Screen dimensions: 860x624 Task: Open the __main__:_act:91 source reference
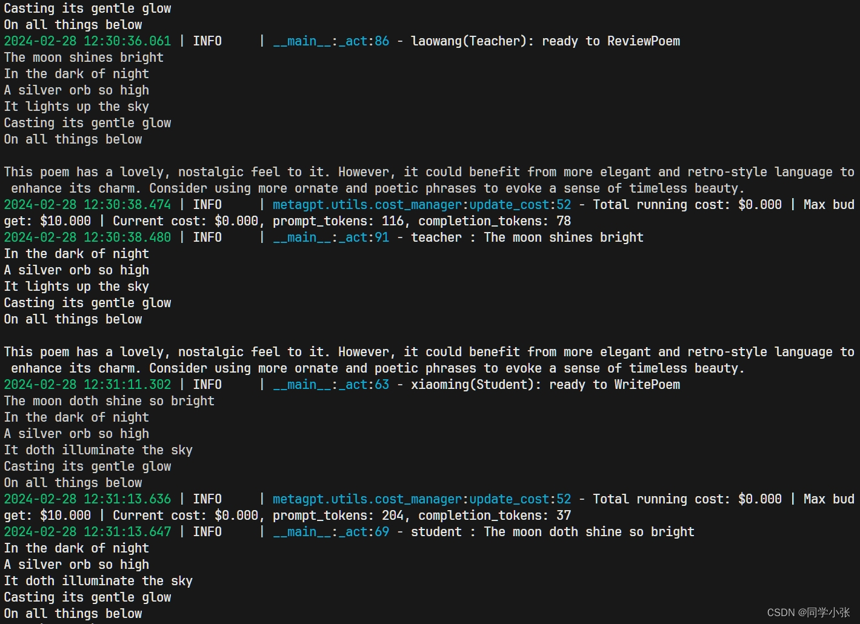331,237
